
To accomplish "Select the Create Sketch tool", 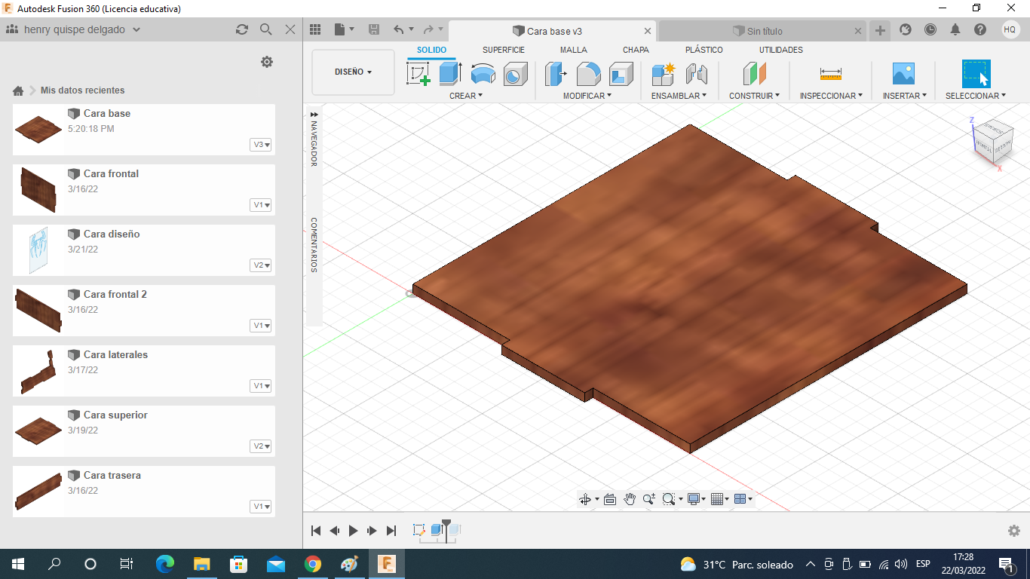I will point(418,74).
